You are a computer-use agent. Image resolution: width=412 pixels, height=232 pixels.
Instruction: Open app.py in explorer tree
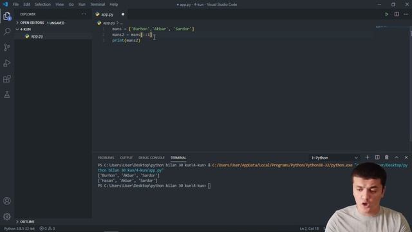click(x=37, y=36)
